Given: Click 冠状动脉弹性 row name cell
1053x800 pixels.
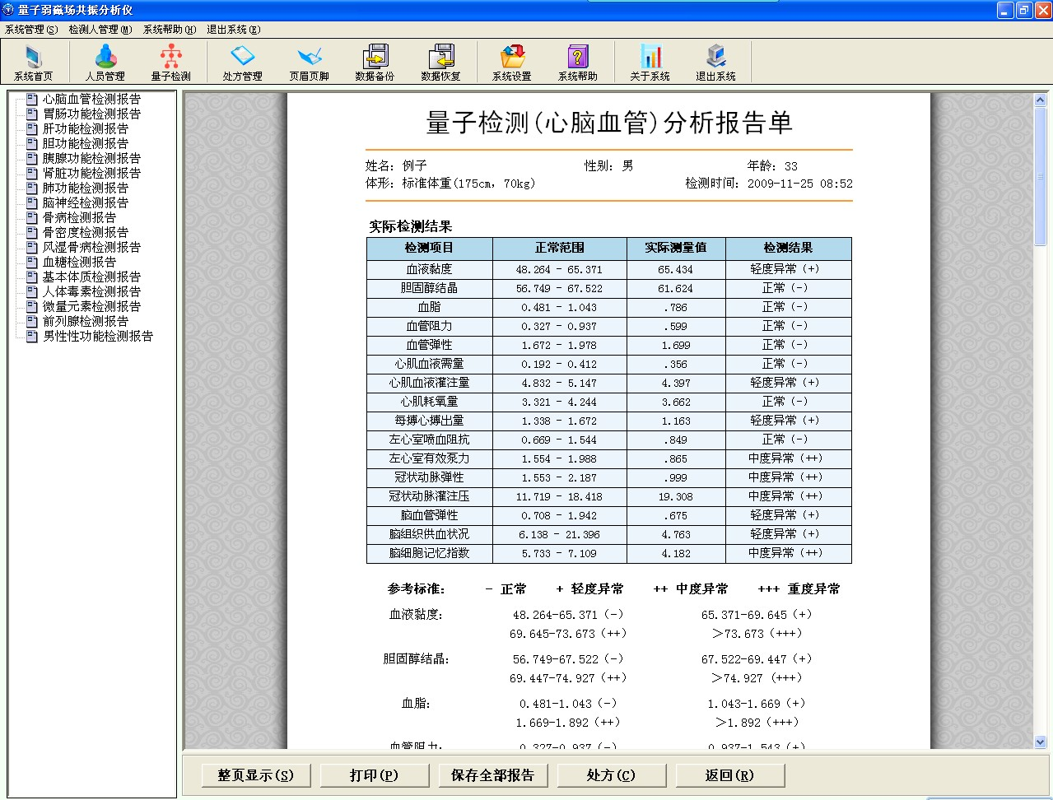Looking at the screenshot, I should pyautogui.click(x=430, y=477).
